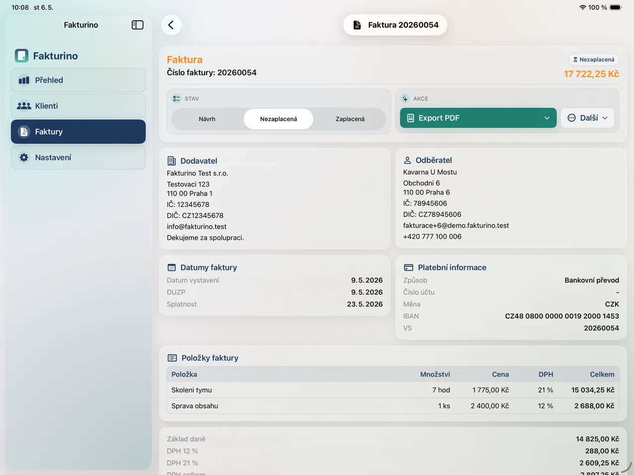Click the Nezaplacená status badge

pyautogui.click(x=594, y=59)
